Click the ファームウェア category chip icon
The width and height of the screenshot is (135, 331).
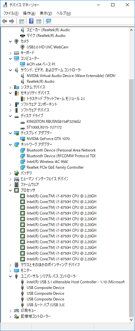click(x=17, y=185)
